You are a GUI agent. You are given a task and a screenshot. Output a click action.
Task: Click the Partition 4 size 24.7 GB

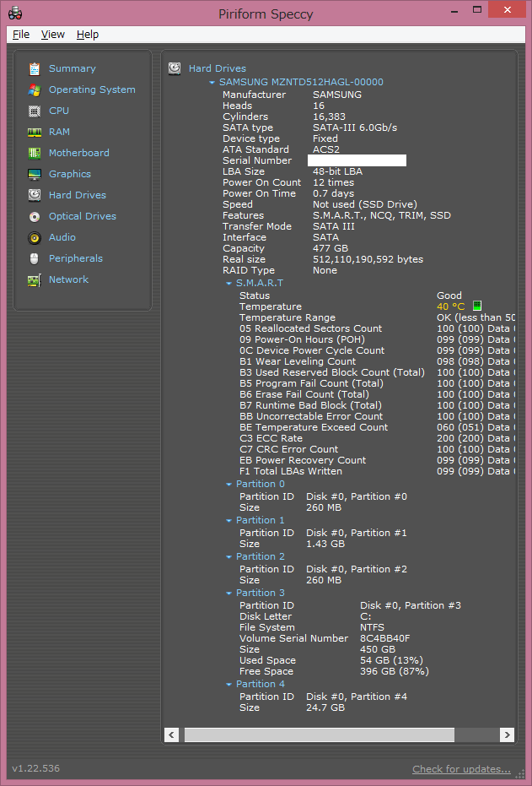pyautogui.click(x=325, y=707)
